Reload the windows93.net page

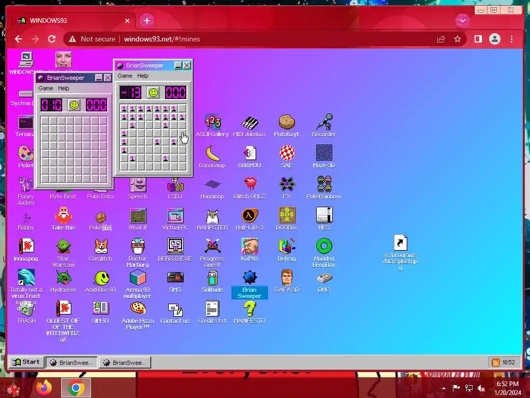(52, 39)
